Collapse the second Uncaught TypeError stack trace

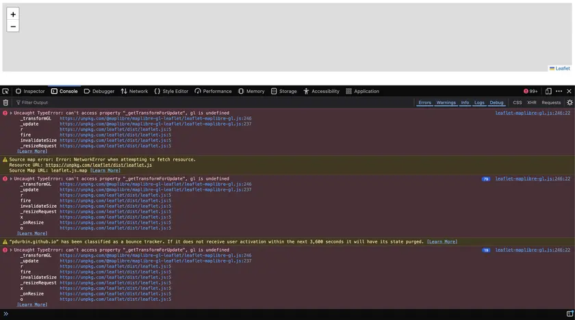11,179
